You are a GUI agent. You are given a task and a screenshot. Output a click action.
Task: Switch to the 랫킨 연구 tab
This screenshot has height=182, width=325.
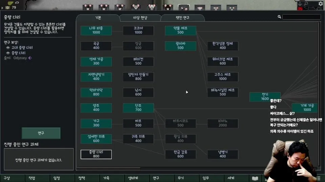(x=182, y=18)
